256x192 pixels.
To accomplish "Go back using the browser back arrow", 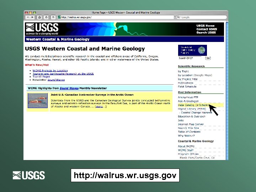I will click(x=28, y=17).
